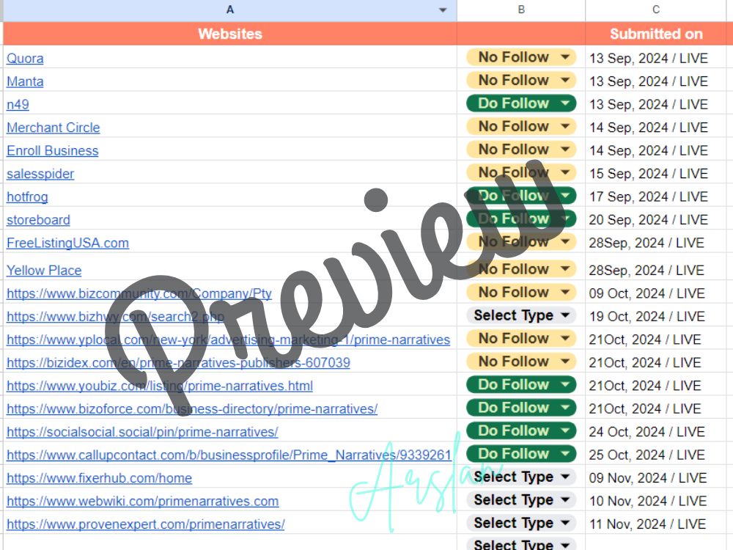The width and height of the screenshot is (733, 550).
Task: Open the Manta link
Action: [25, 81]
